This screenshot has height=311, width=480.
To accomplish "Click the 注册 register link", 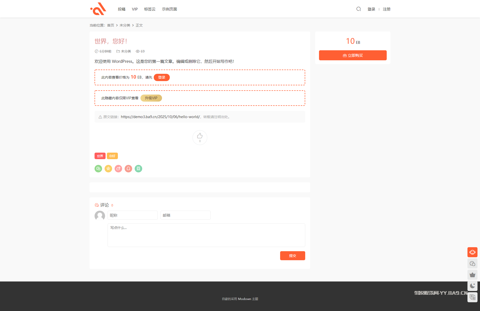I will click(386, 9).
